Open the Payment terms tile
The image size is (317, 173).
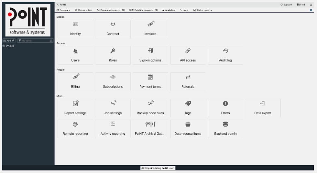pyautogui.click(x=150, y=82)
